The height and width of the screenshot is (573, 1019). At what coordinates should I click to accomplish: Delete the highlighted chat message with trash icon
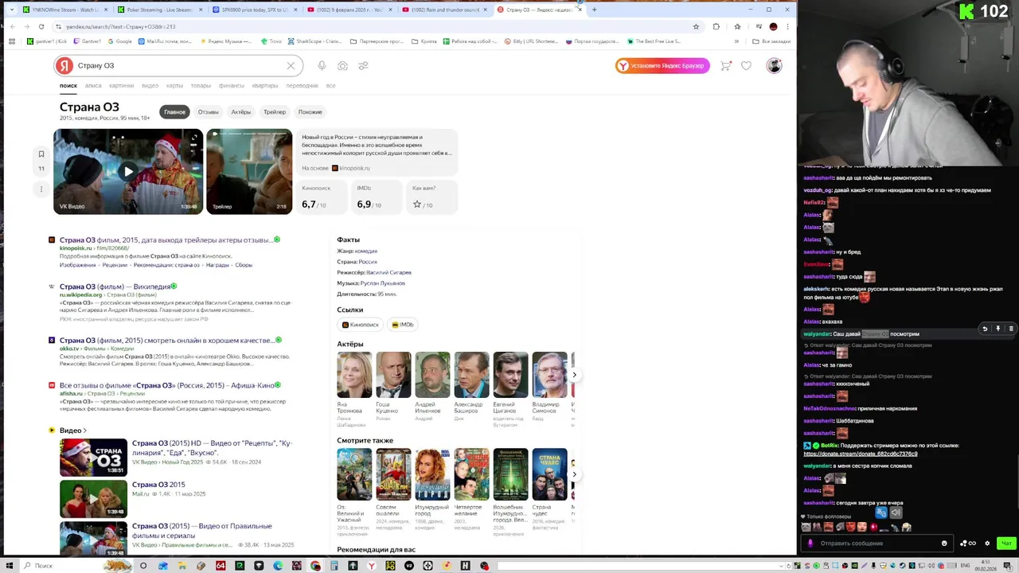coord(1011,329)
